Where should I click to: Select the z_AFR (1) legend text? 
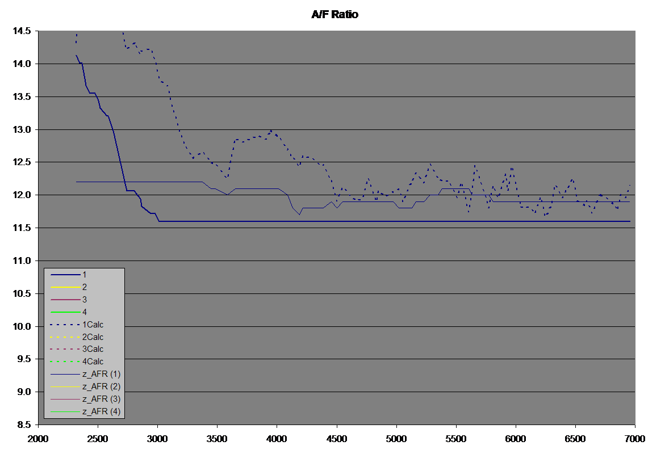point(101,374)
